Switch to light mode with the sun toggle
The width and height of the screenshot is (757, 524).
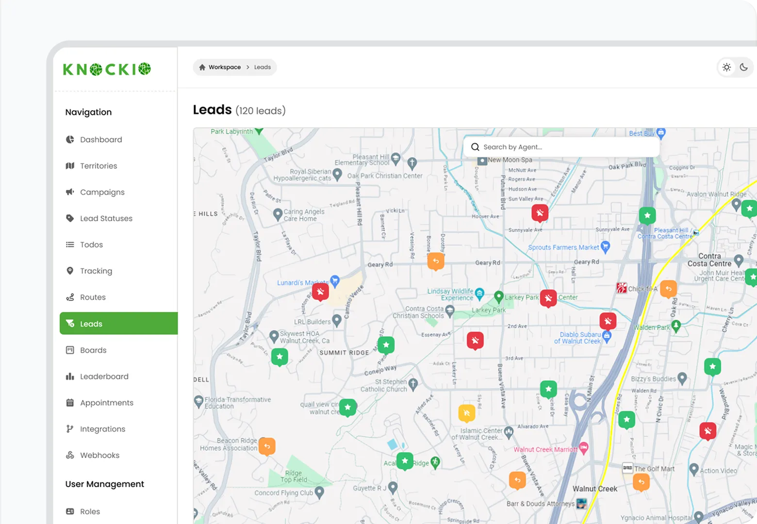(x=726, y=67)
